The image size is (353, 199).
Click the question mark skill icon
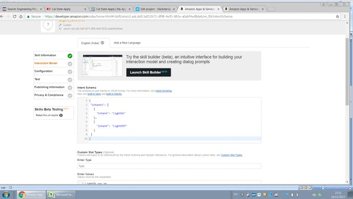pyautogui.click(x=48, y=25)
